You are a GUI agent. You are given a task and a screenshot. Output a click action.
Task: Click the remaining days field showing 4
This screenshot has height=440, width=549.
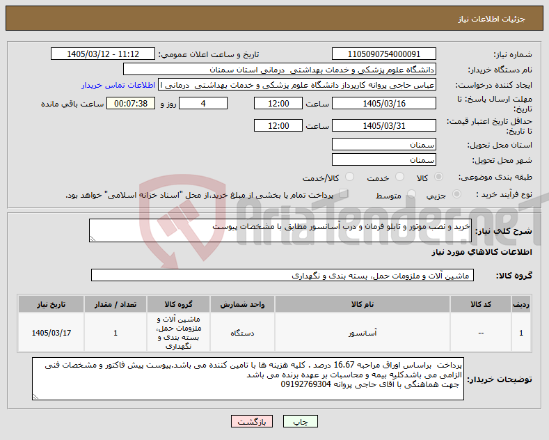click(203, 104)
